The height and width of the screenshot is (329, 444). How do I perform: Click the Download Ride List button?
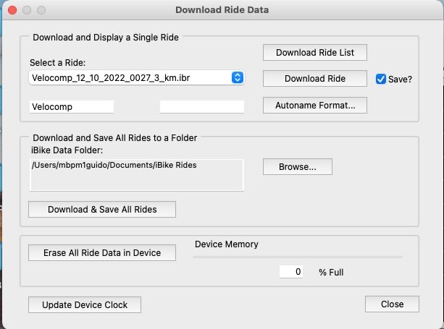(315, 53)
